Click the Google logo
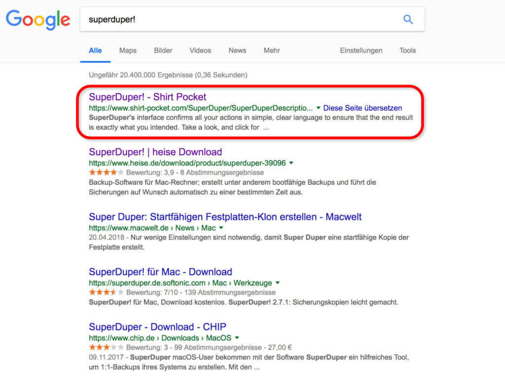 click(x=38, y=19)
